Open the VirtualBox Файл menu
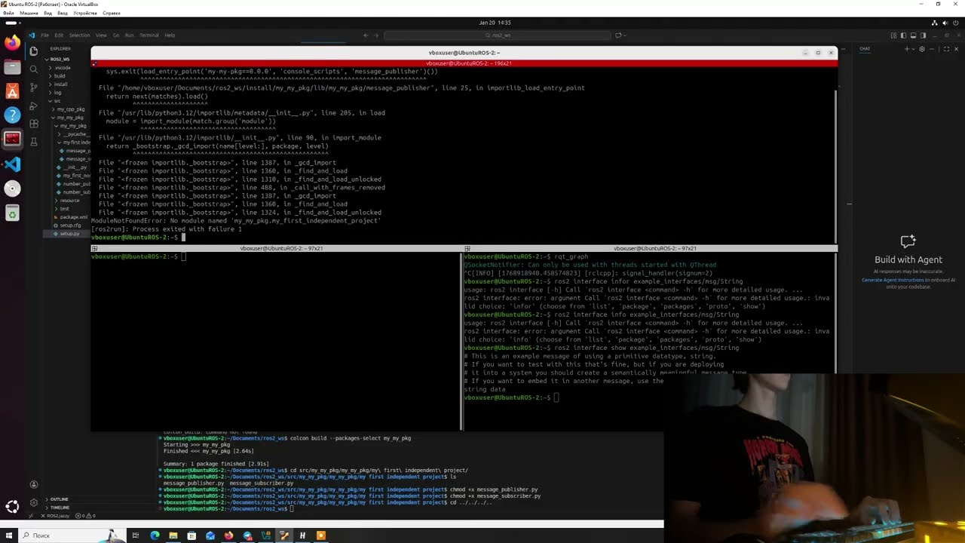The image size is (965, 543). point(8,13)
